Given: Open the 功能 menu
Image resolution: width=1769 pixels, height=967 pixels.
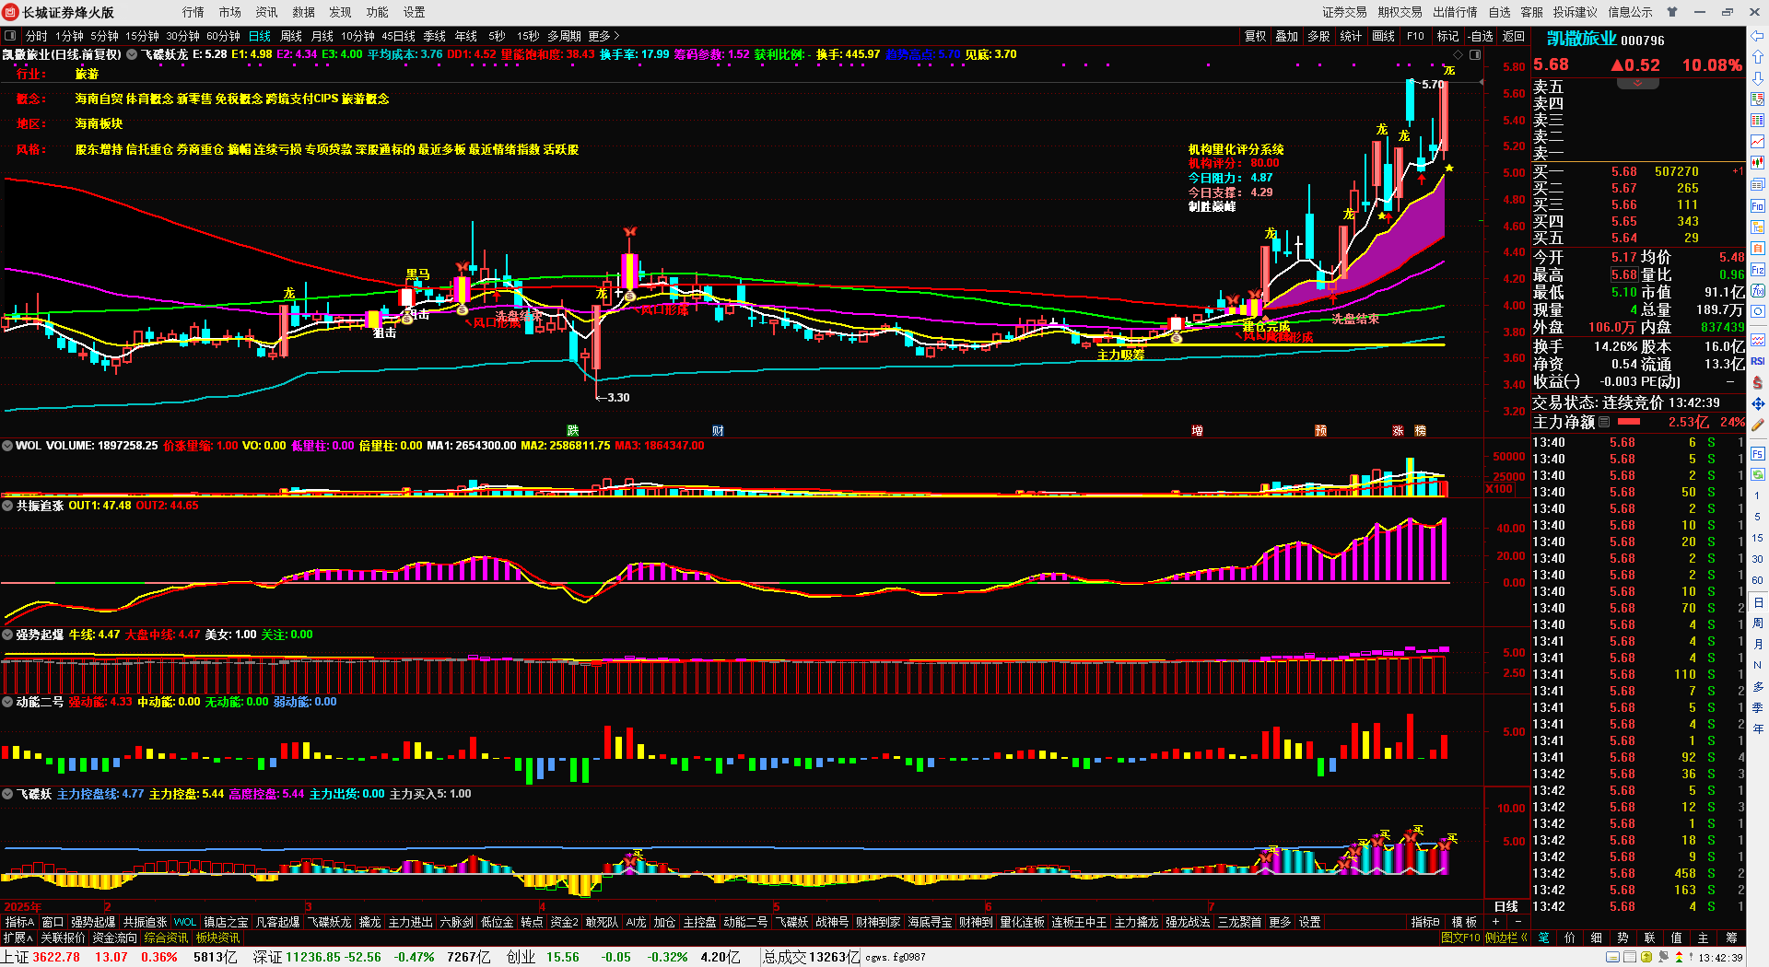Looking at the screenshot, I should (x=378, y=12).
